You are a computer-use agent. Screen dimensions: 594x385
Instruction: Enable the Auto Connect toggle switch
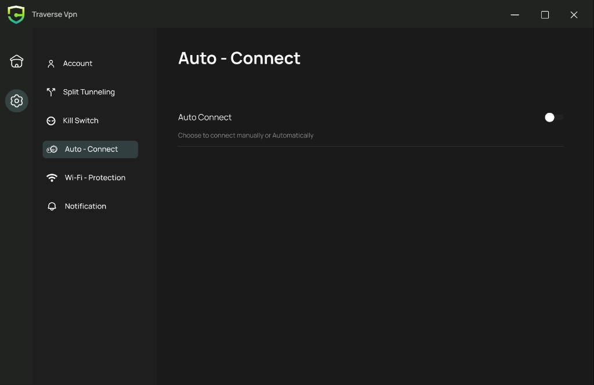click(x=554, y=118)
